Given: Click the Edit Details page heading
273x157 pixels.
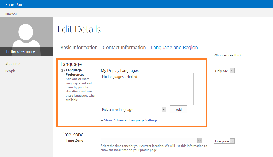Looking at the screenshot, I should [x=79, y=29].
